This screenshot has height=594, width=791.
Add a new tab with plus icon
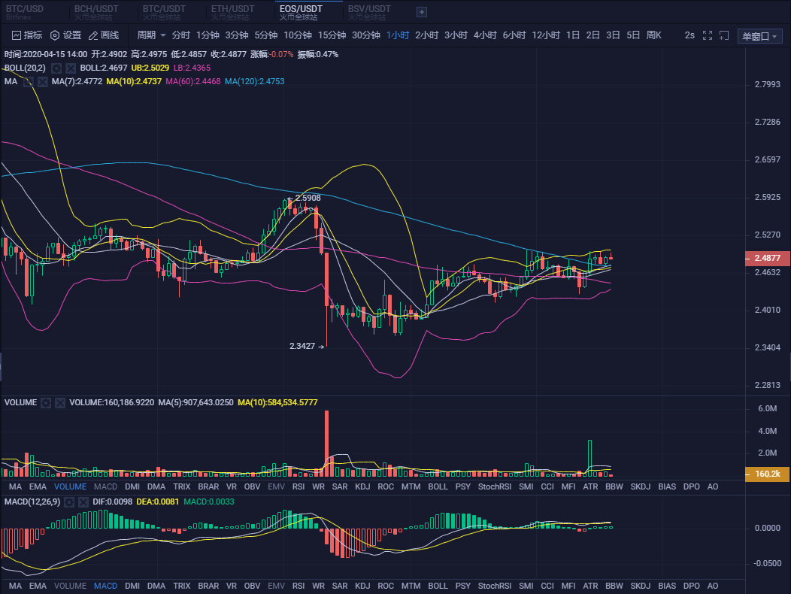422,12
